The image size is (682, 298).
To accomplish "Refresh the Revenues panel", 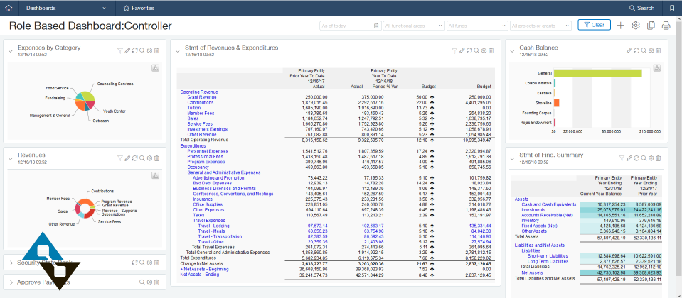I will (x=135, y=158).
